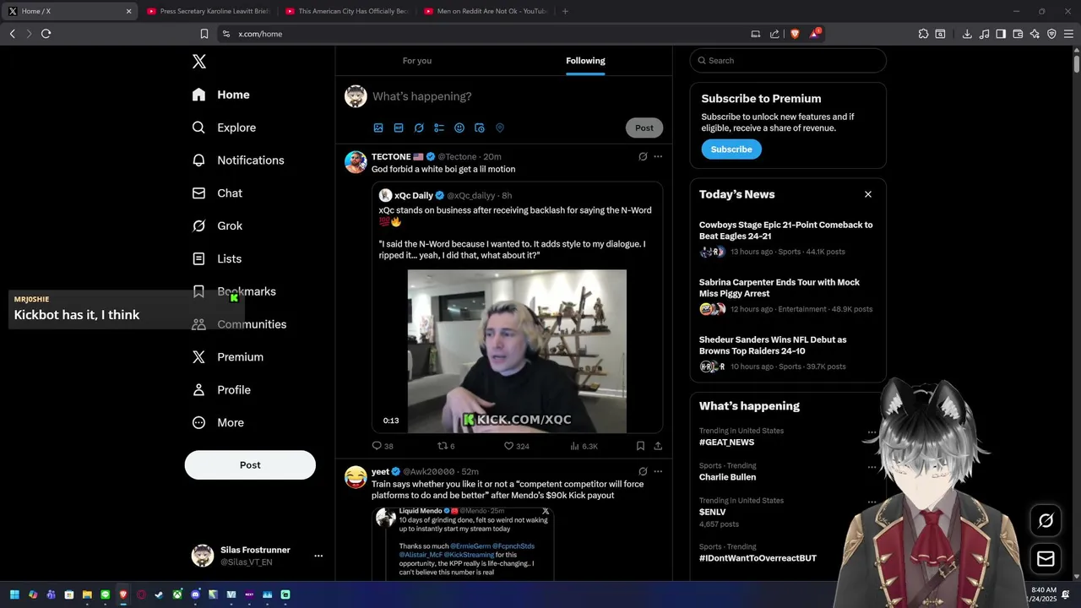Add media image to the new post

378,128
